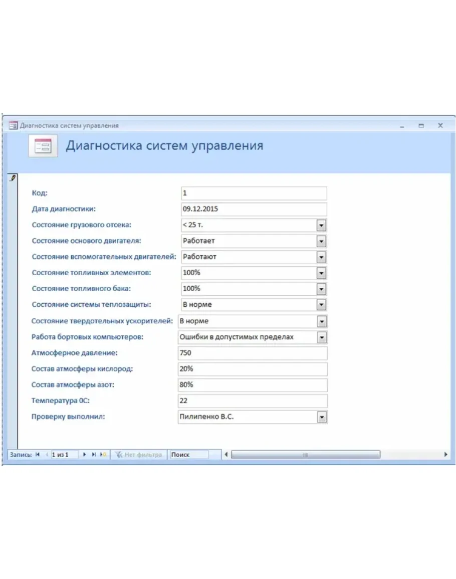Open cargo bay state dropdown showing < 25 т.
Image resolution: width=456 pixels, height=579 pixels.
click(321, 225)
